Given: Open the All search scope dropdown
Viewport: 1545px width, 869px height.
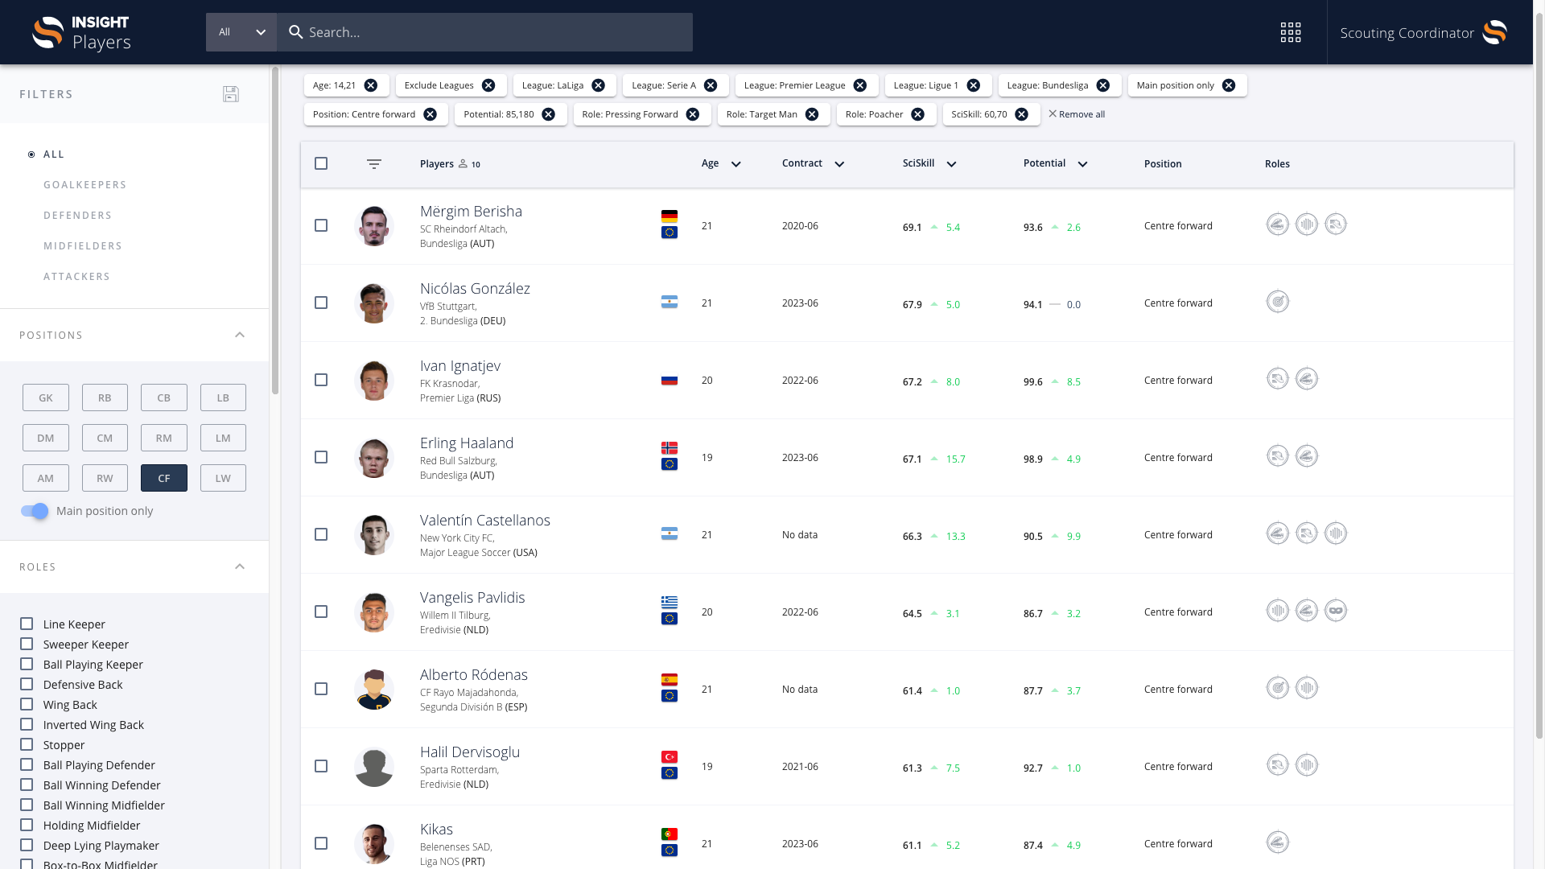Looking at the screenshot, I should [241, 32].
